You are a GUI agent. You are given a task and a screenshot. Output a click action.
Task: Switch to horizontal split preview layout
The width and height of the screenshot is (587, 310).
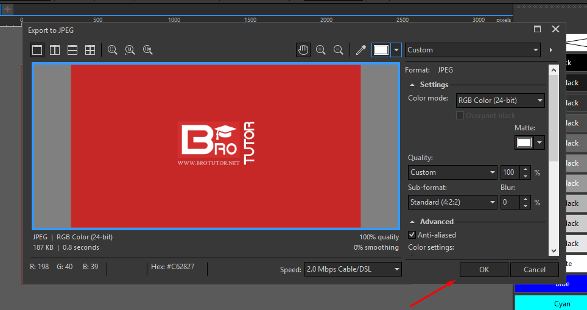(72, 50)
